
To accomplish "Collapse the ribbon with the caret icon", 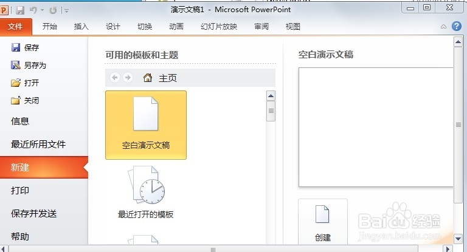I will (x=443, y=27).
